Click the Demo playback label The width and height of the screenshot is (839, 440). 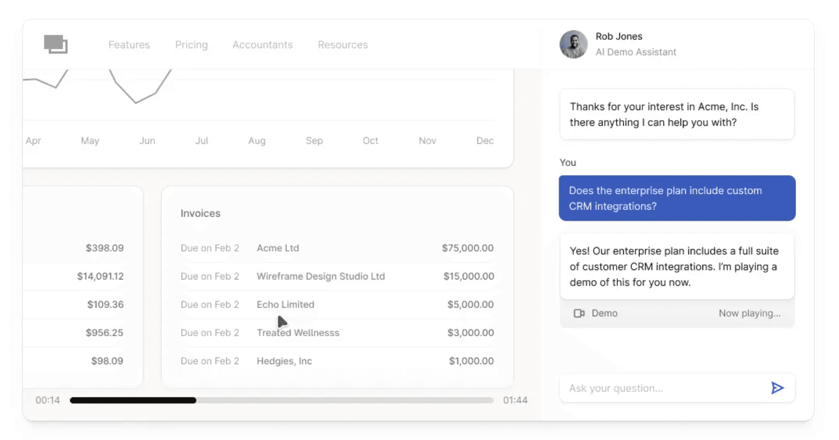point(605,313)
